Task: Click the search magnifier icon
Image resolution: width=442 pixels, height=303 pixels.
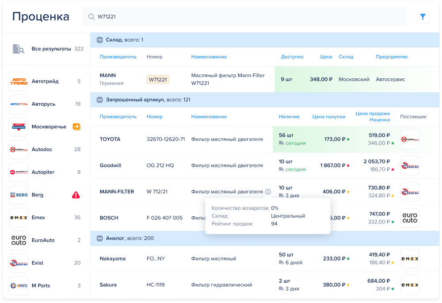Action: (x=91, y=17)
